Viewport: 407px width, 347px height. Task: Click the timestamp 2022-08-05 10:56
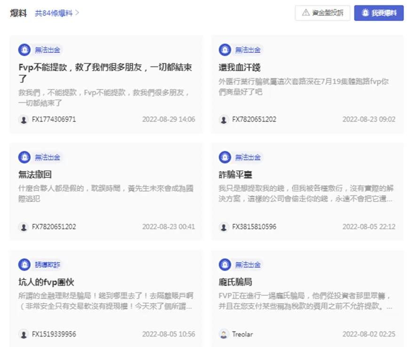pyautogui.click(x=169, y=334)
